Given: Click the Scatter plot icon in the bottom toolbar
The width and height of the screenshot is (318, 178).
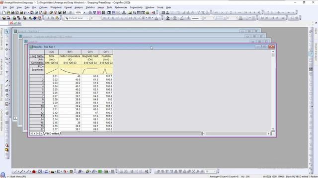Looking at the screenshot, I should click(x=21, y=172).
